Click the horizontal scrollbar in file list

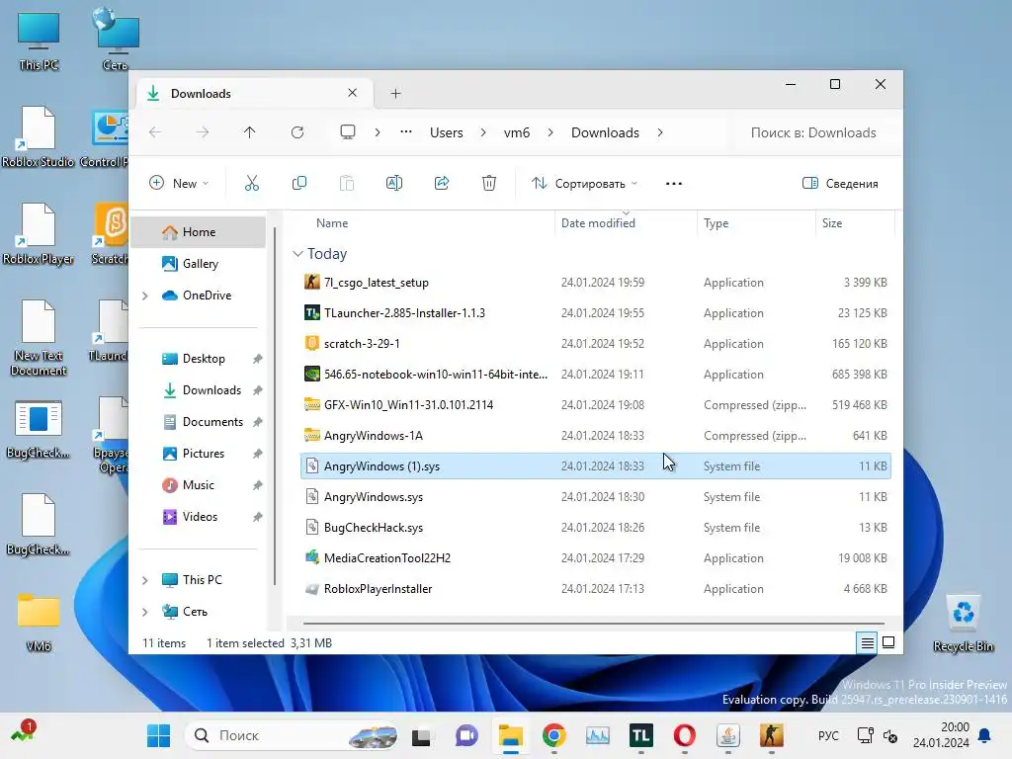tap(593, 624)
